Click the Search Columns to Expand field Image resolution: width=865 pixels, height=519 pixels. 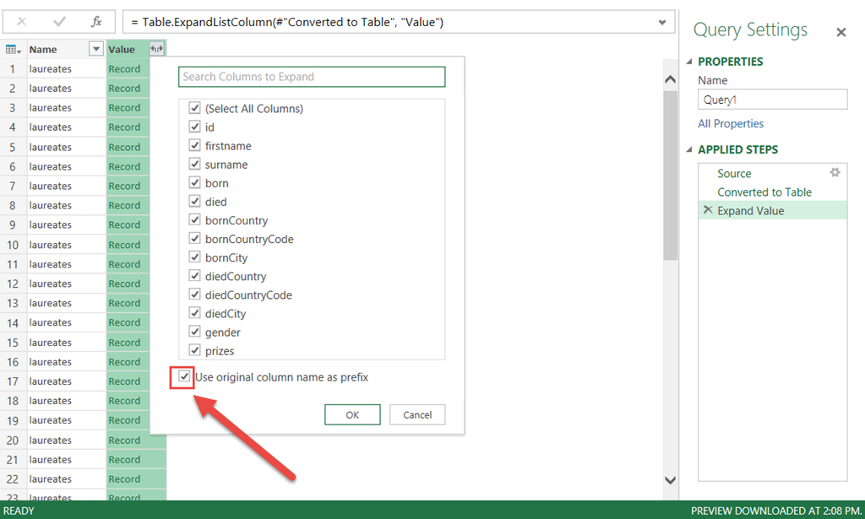point(312,77)
